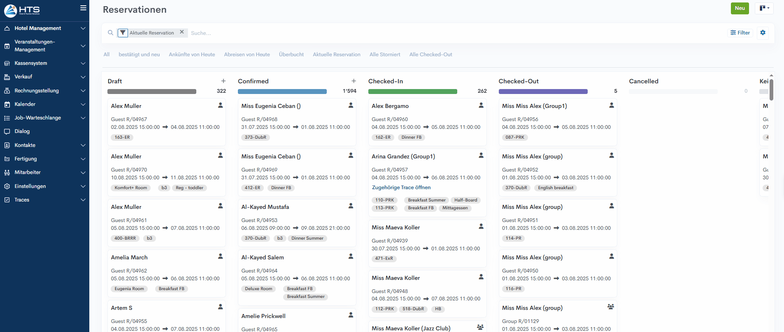
Task: Click the green Checked-In progress bar
Action: tap(412, 92)
